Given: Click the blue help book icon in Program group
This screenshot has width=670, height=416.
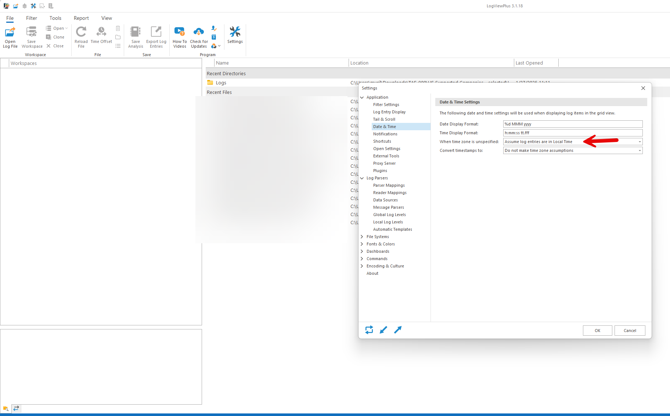Looking at the screenshot, I should pyautogui.click(x=214, y=37).
